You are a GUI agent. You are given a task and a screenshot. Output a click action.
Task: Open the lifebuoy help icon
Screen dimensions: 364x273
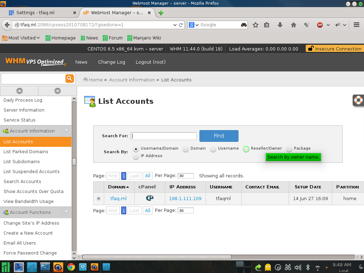(x=358, y=100)
